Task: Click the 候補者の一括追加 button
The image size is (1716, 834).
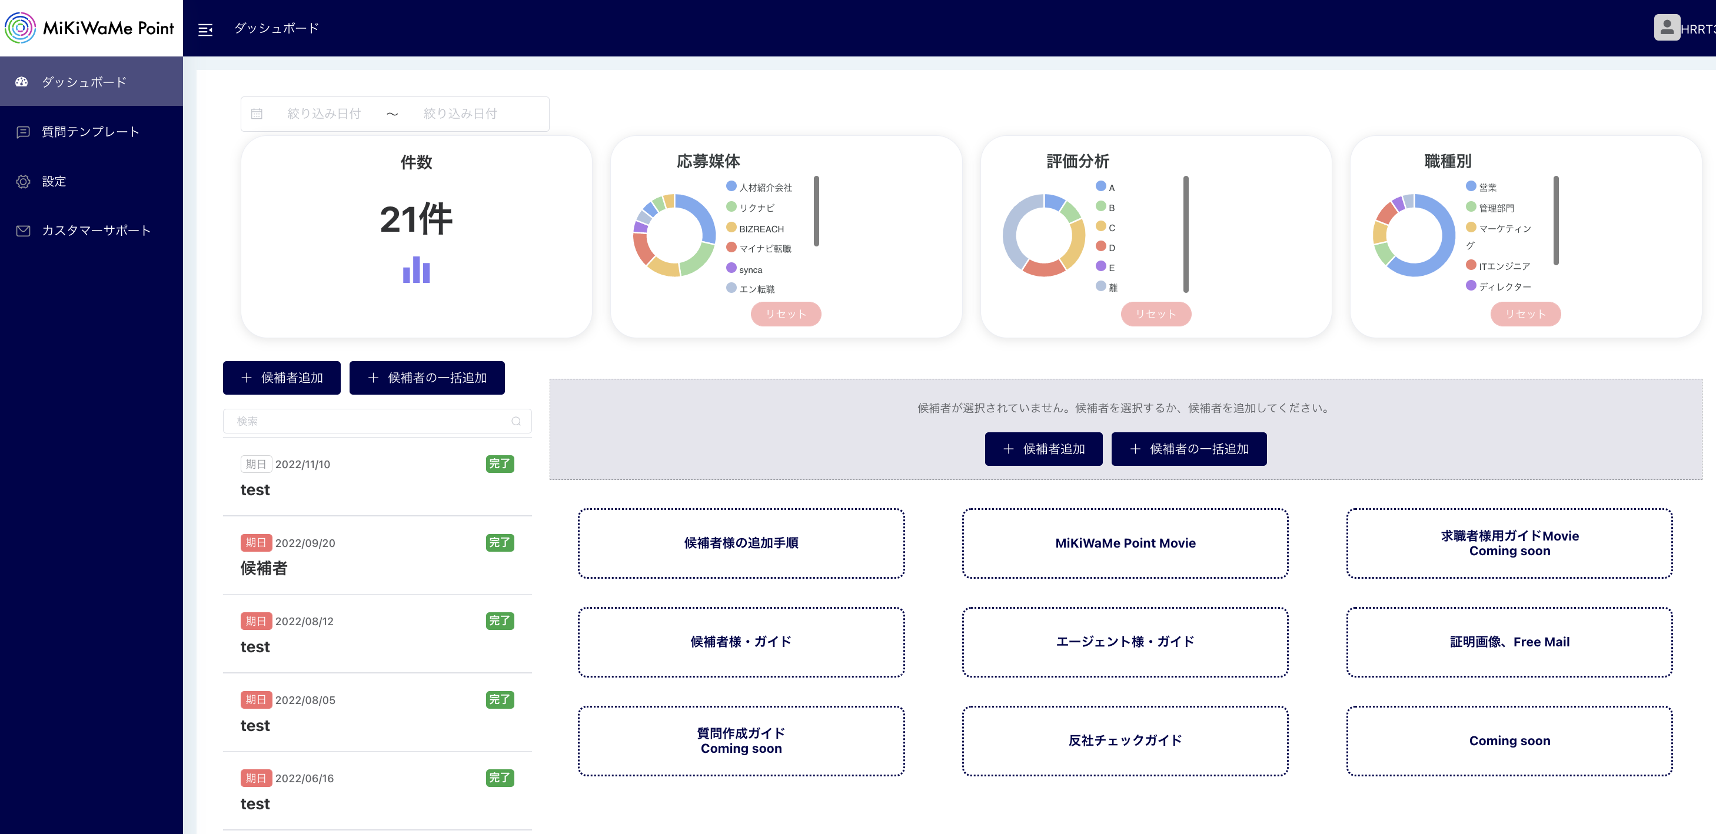Action: pos(427,378)
